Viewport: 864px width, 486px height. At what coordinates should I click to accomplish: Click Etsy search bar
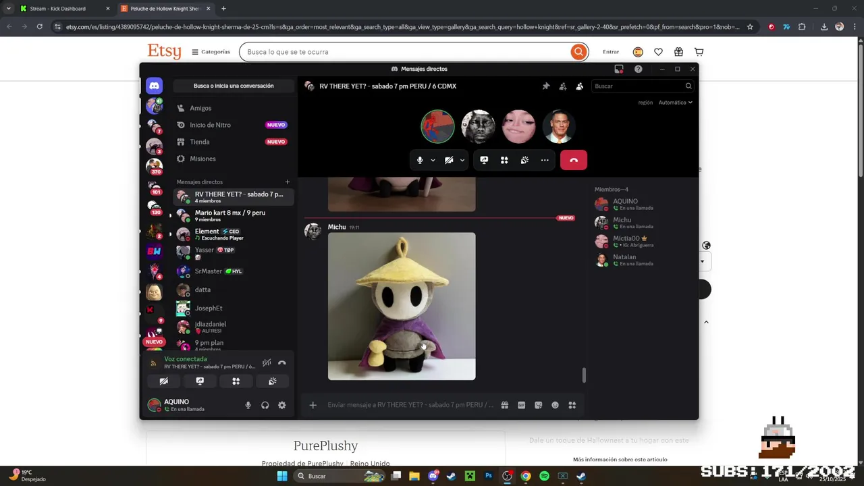point(405,52)
